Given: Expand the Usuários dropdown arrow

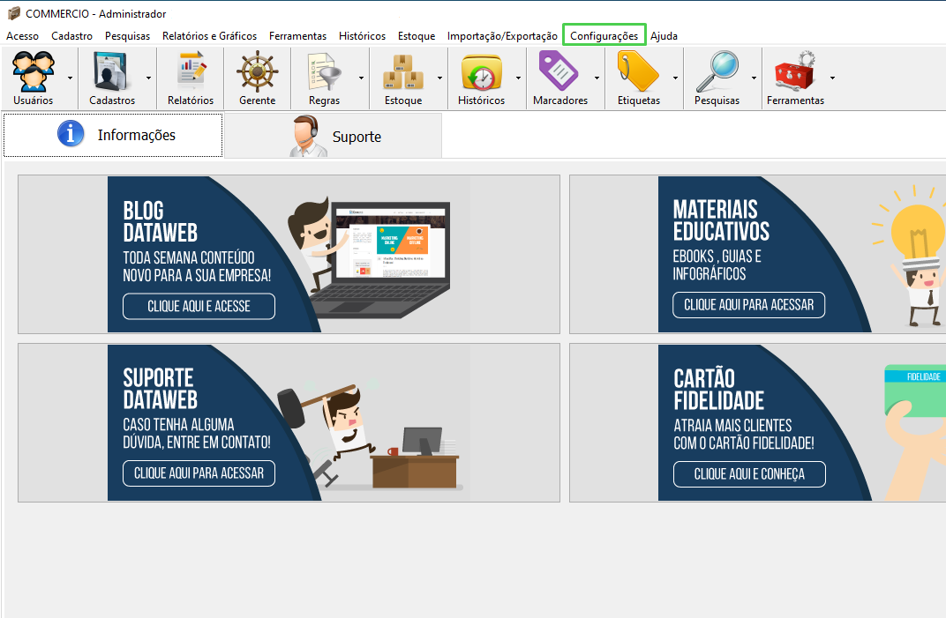Looking at the screenshot, I should point(70,78).
